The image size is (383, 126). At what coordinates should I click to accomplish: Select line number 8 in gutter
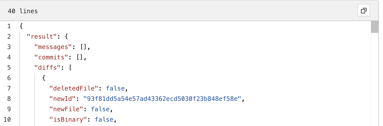9,99
